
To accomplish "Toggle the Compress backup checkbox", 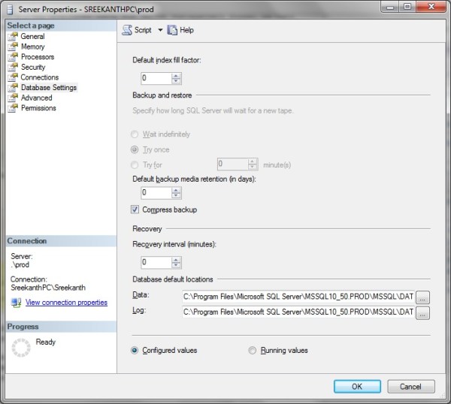I will click(x=135, y=210).
